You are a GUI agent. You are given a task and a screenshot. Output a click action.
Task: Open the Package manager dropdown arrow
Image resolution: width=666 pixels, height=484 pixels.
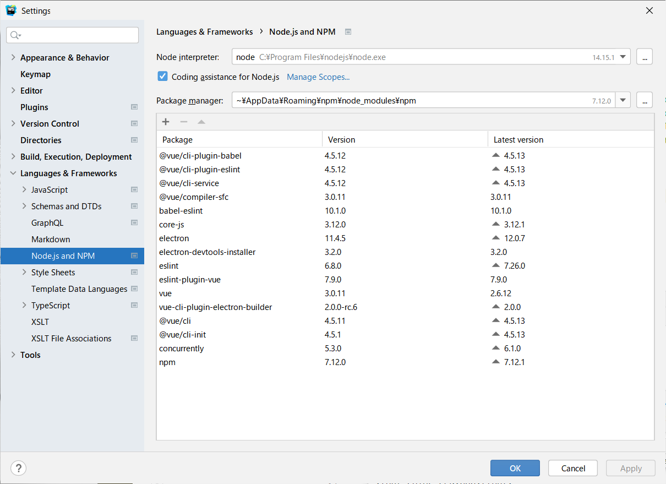click(623, 100)
